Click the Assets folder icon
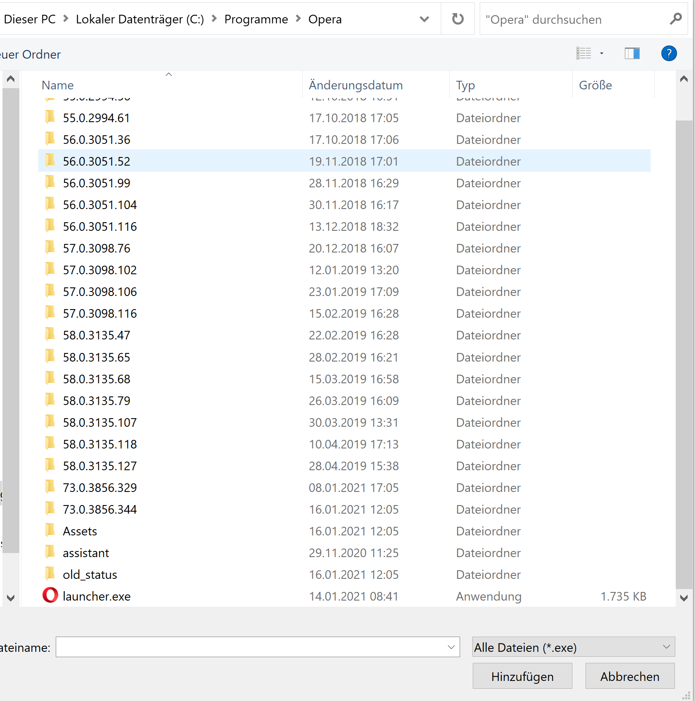The image size is (695, 701). pyautogui.click(x=50, y=530)
